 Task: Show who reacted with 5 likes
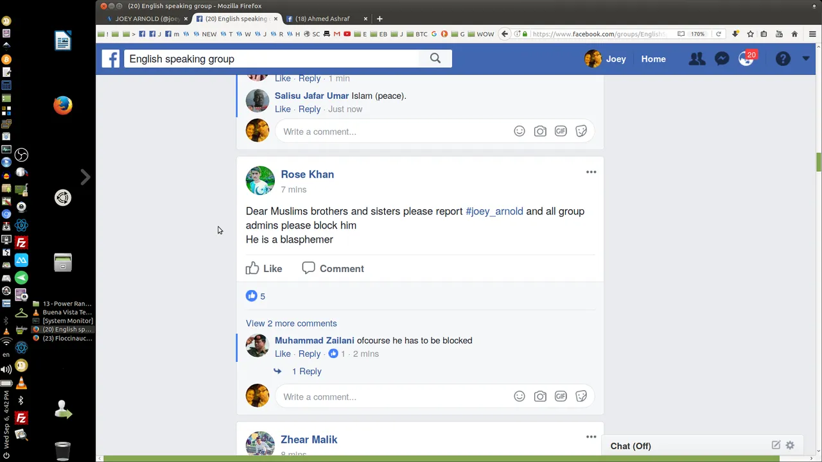pos(256,296)
